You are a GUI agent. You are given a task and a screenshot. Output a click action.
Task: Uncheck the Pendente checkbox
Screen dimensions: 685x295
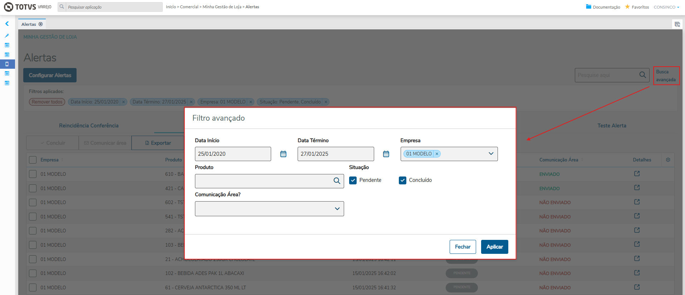[x=353, y=180]
